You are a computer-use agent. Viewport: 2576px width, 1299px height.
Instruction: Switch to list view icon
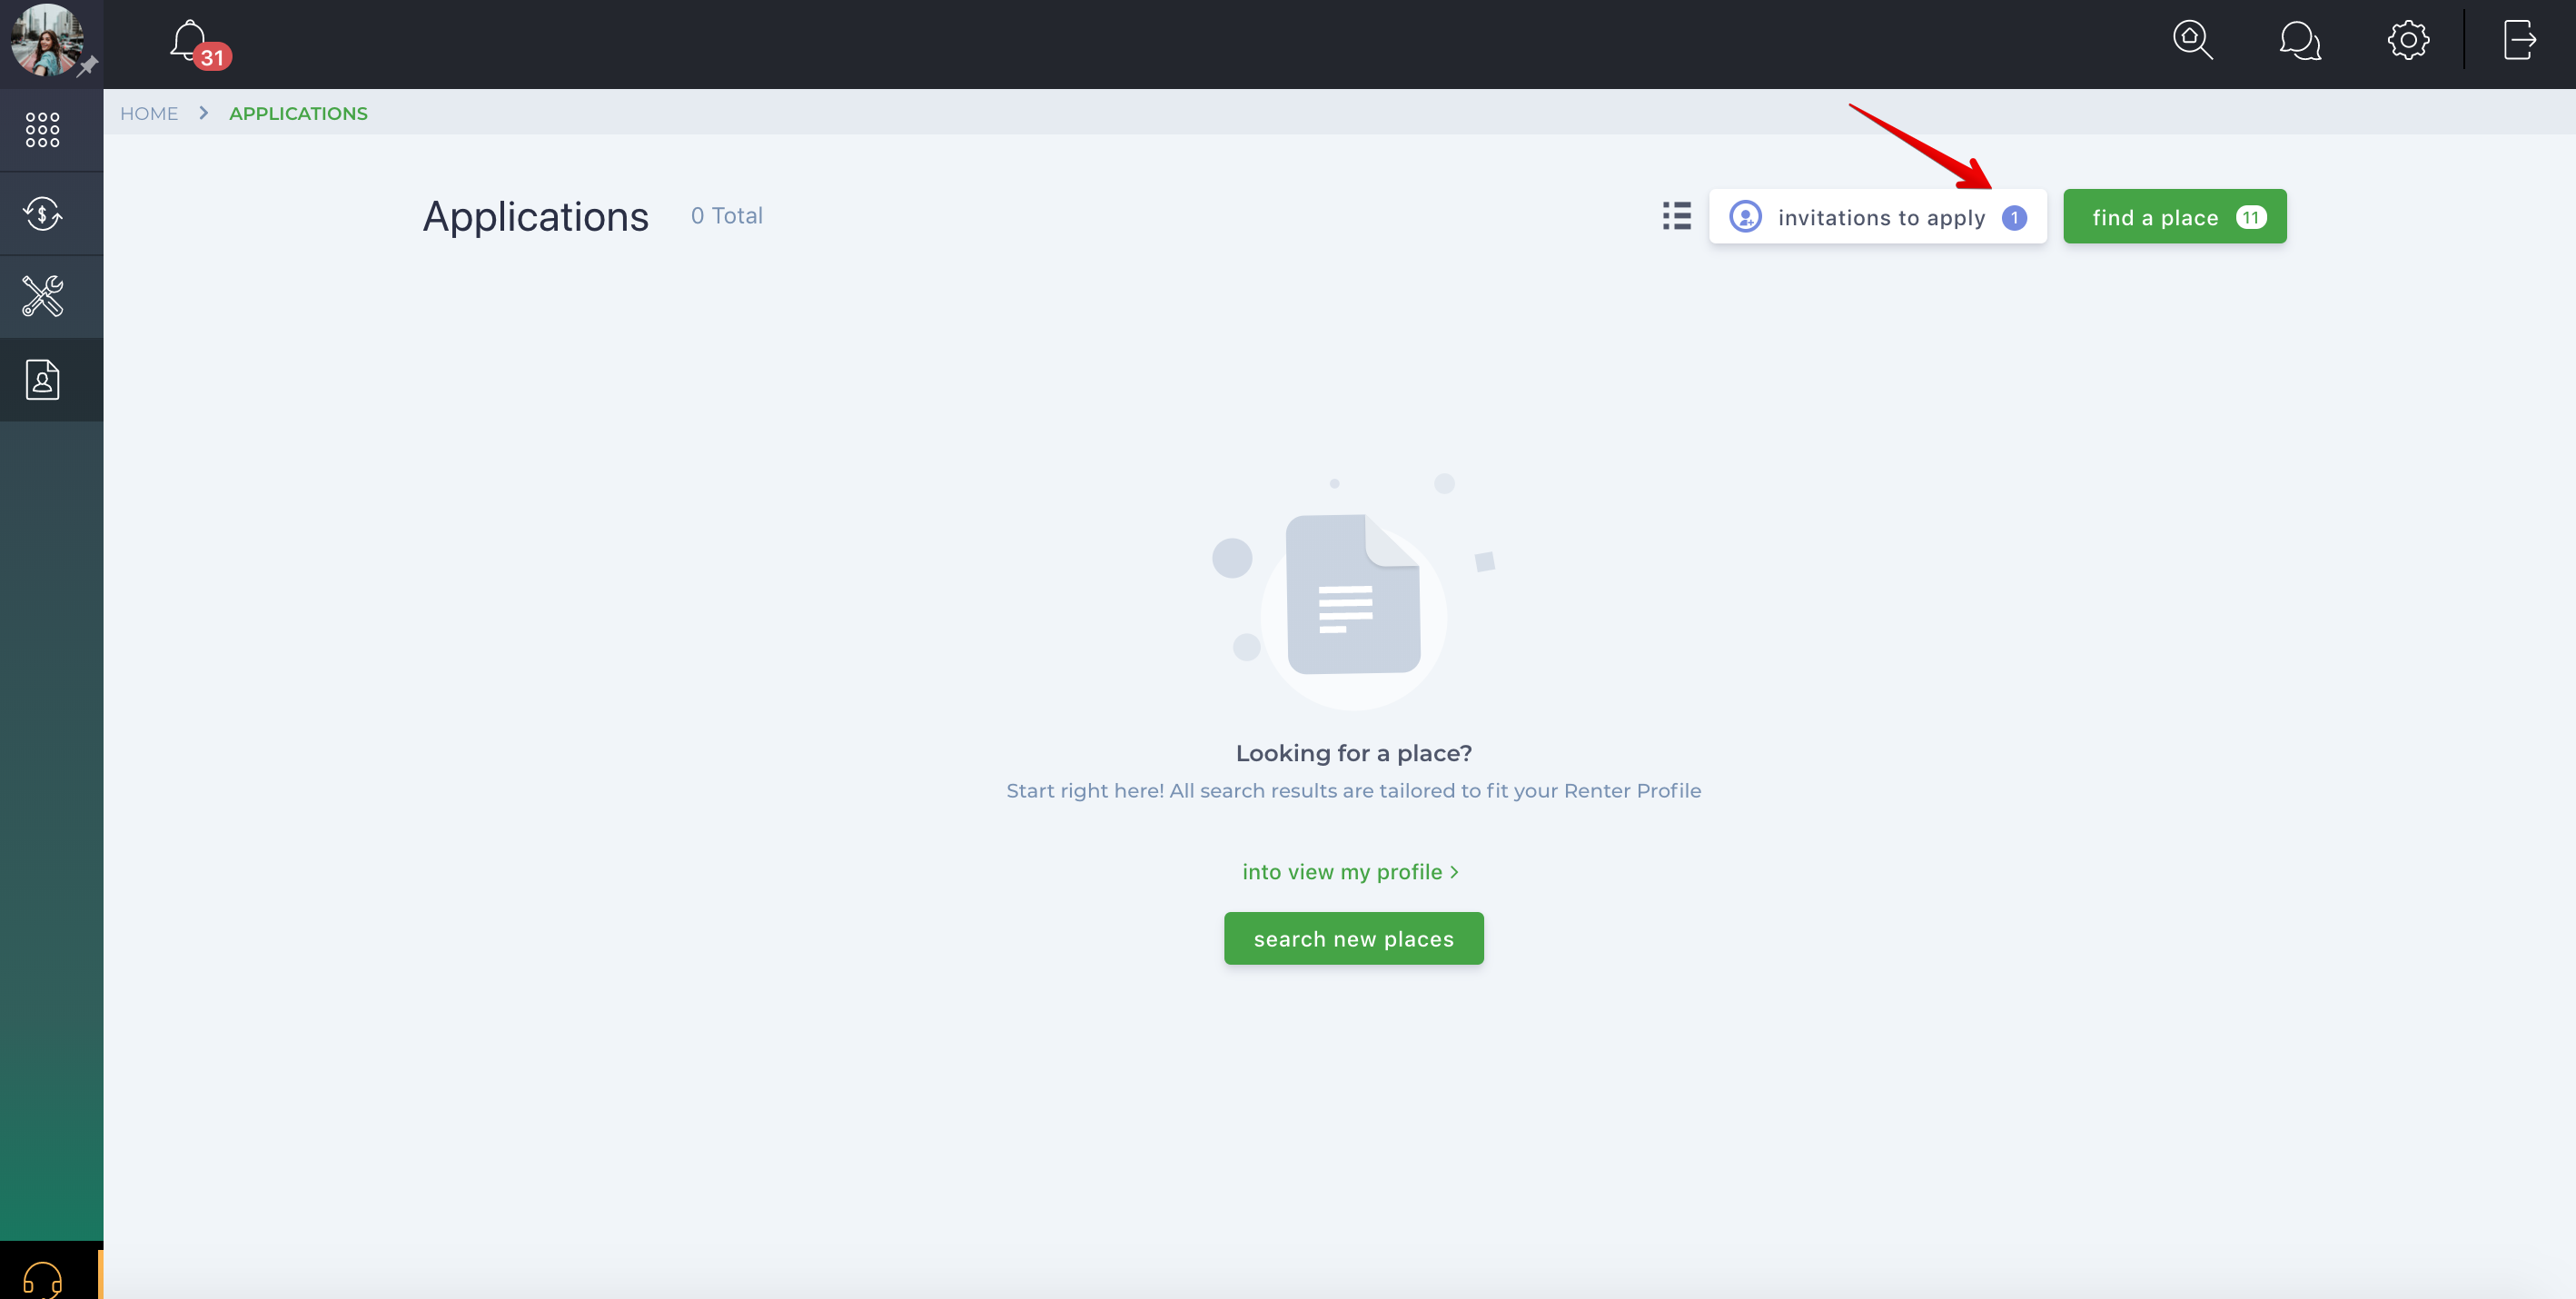coord(1676,216)
